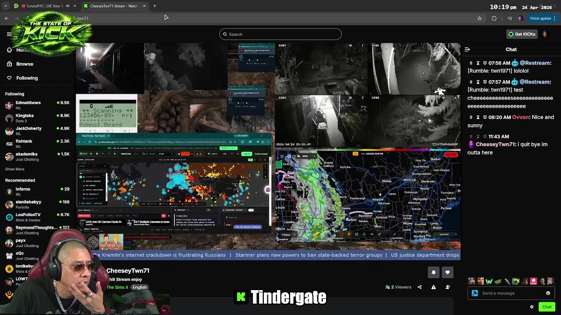Open browser media controls icon
This screenshot has height=315, width=561.
click(x=509, y=18)
